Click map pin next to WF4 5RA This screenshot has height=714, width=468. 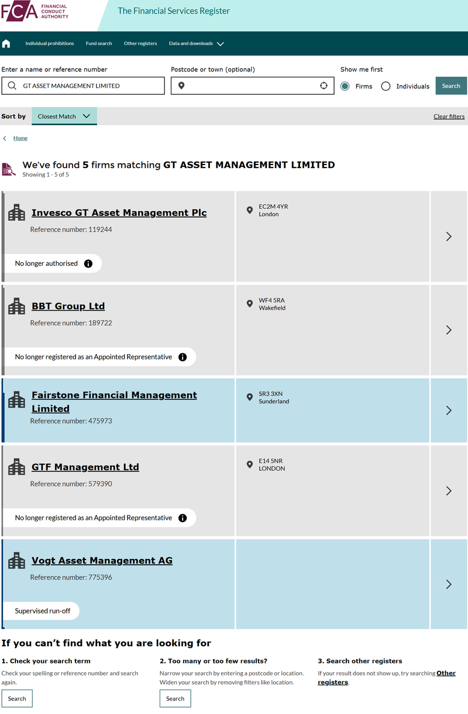point(250,303)
